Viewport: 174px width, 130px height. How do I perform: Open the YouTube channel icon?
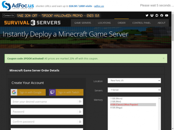tap(166, 15)
